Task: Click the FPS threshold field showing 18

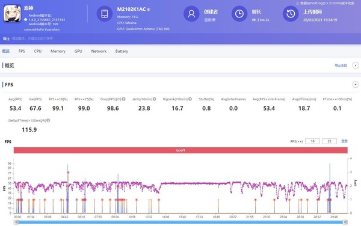Action: (x=312, y=141)
